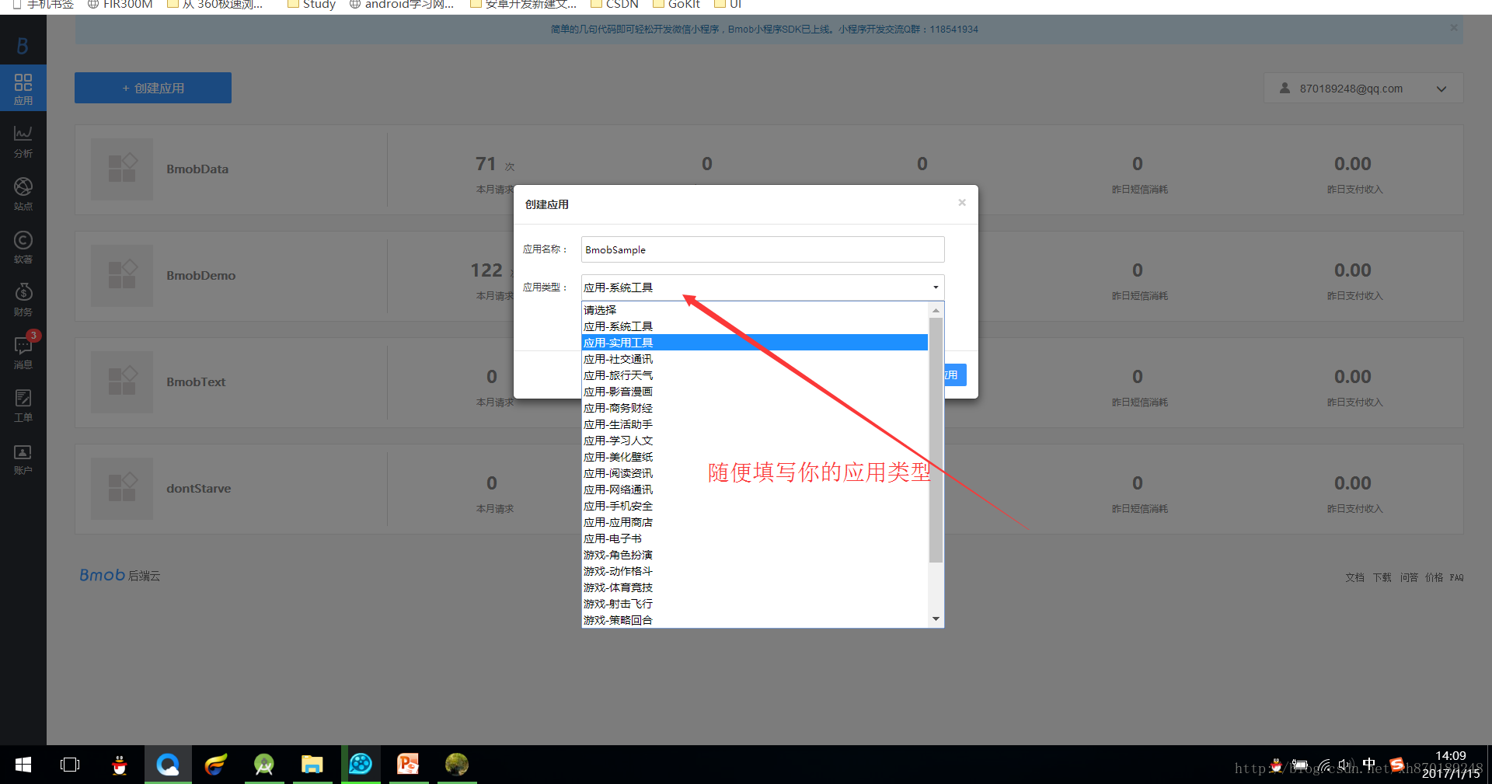The image size is (1492, 784).
Task: Open the 账户 account sidebar icon
Action: click(x=23, y=458)
